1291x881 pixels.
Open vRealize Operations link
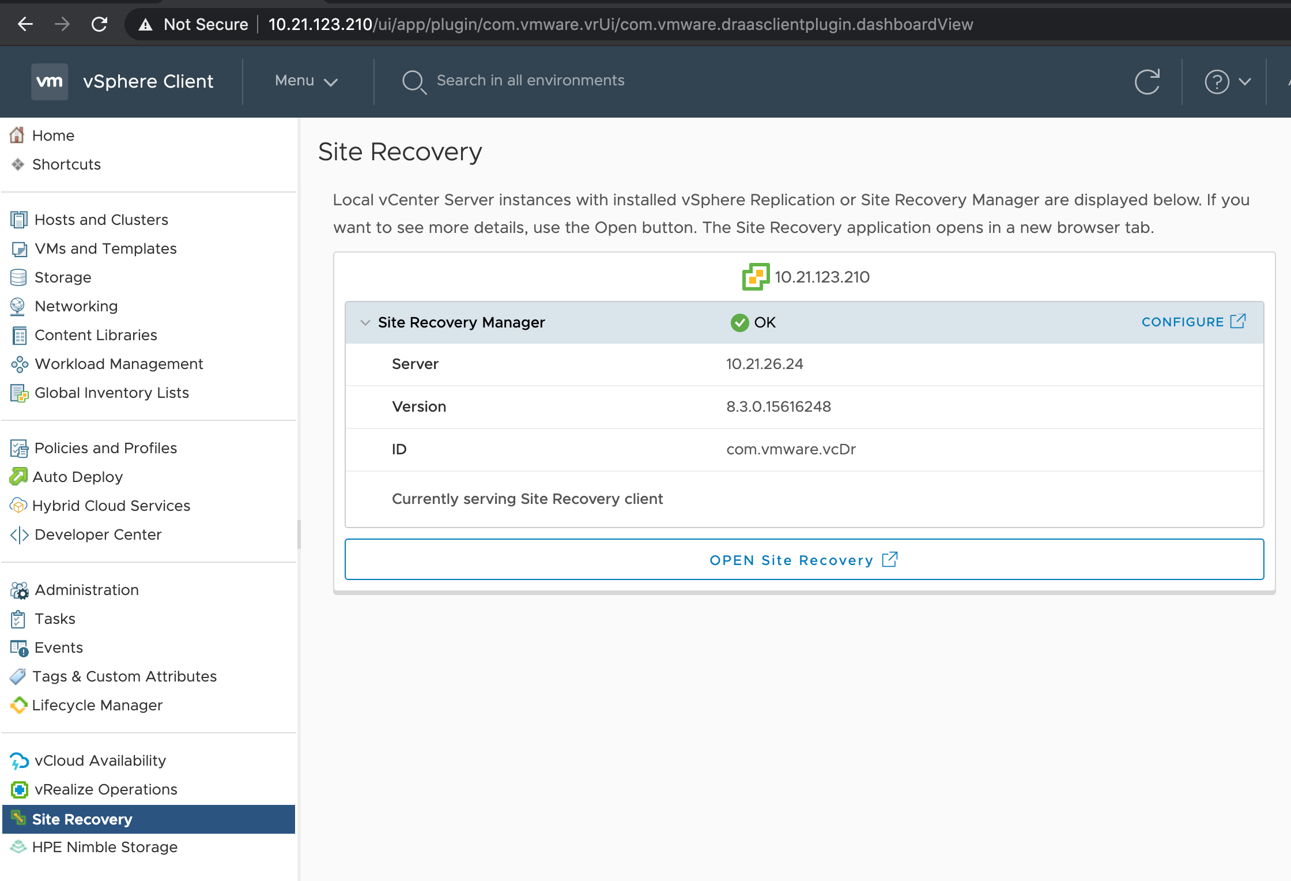pos(106,789)
